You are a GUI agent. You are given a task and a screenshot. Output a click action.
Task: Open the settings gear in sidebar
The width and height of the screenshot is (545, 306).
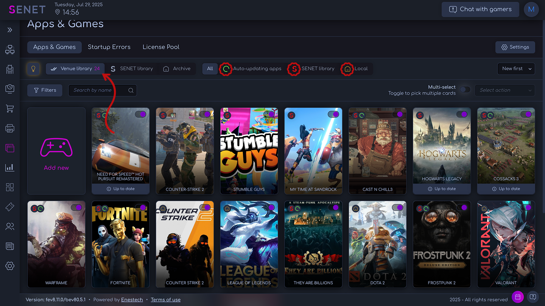[10, 266]
